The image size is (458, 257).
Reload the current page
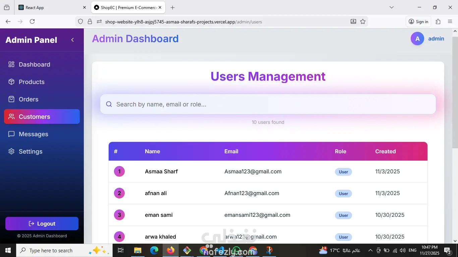32,21
